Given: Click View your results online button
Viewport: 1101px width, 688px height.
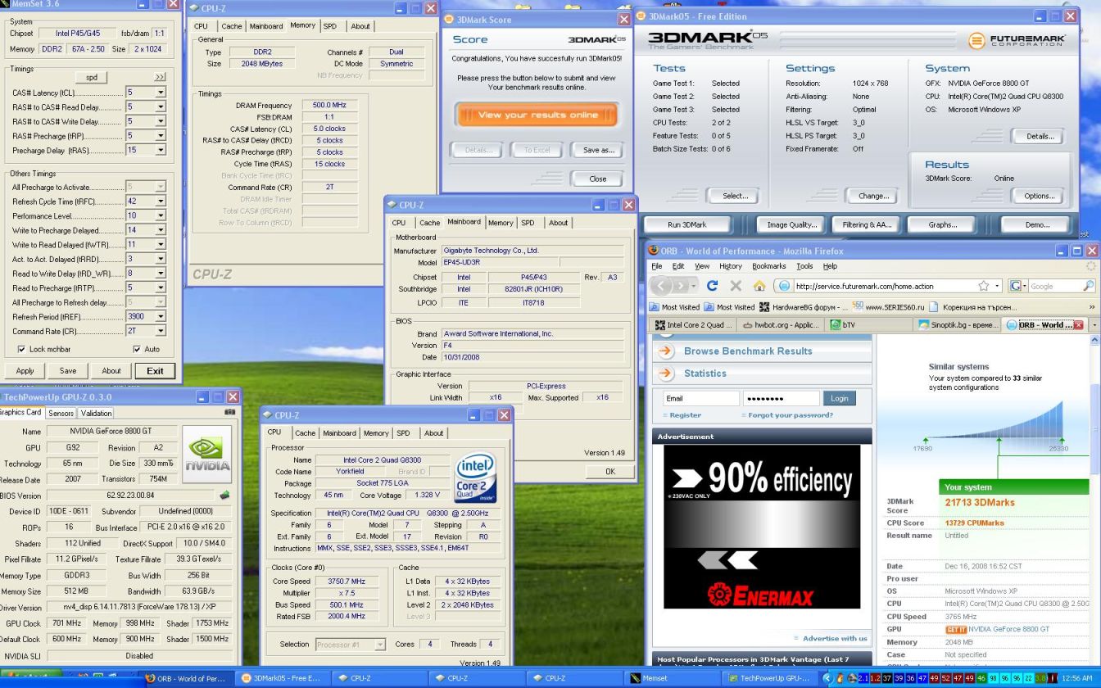Looking at the screenshot, I should tap(537, 115).
